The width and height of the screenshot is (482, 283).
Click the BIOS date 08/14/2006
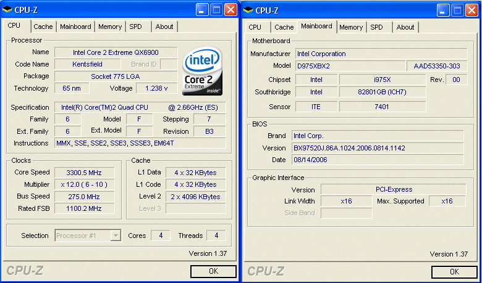click(x=378, y=160)
